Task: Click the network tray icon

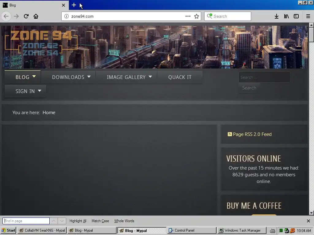Action: coord(287,231)
